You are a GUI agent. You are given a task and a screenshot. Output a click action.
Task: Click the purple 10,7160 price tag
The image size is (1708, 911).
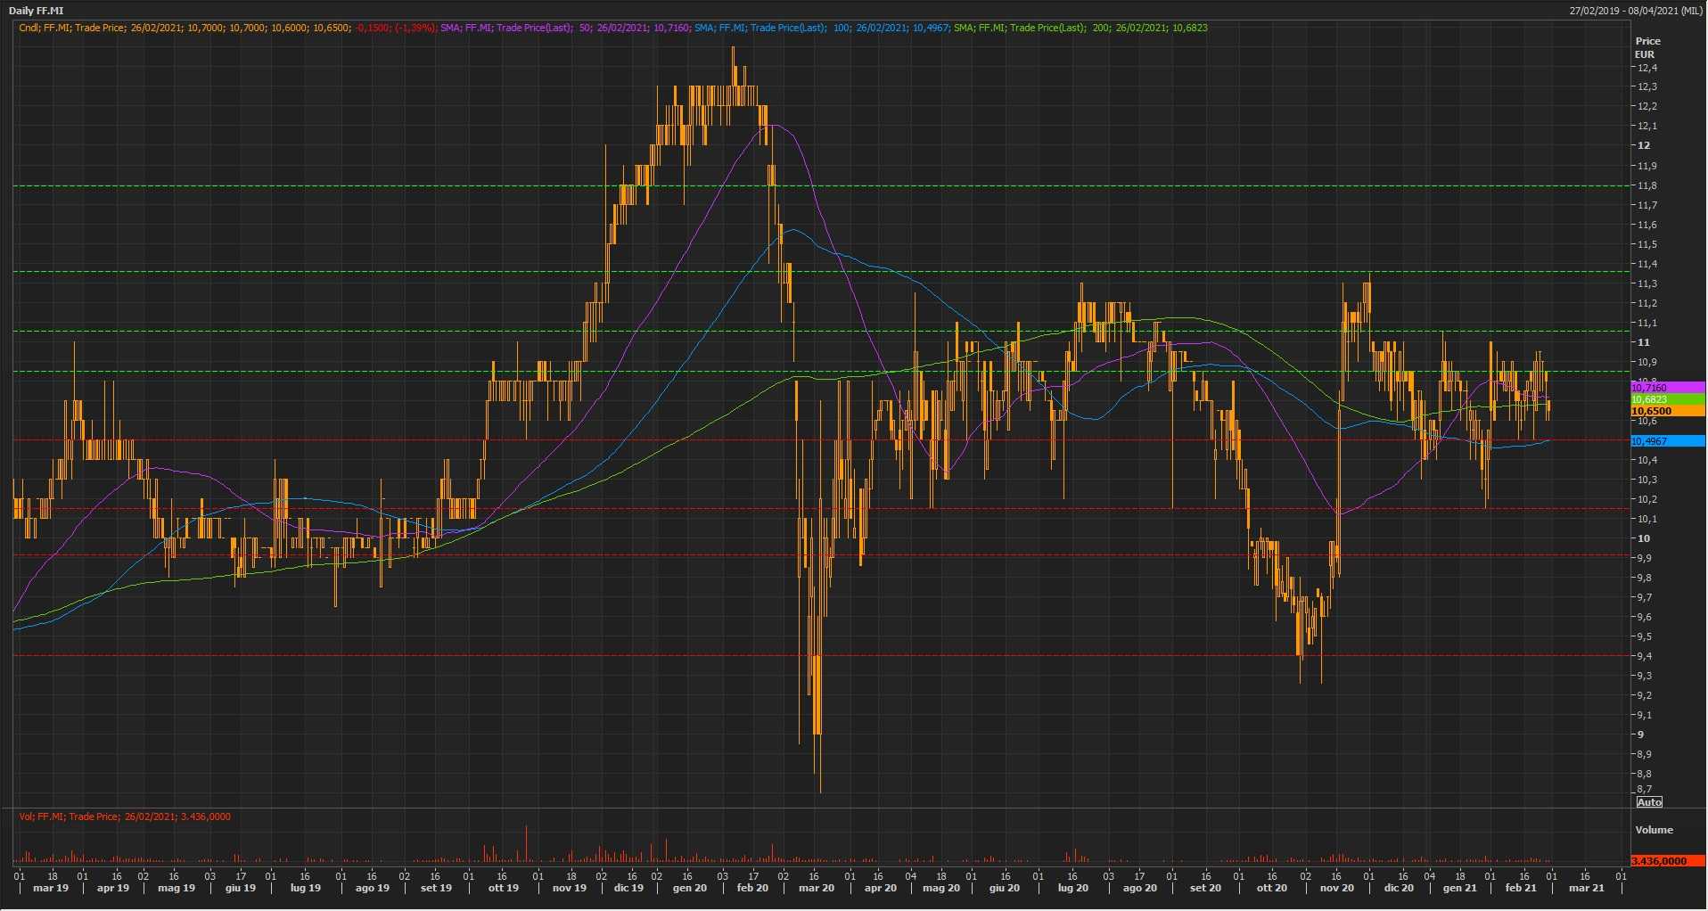point(1666,388)
